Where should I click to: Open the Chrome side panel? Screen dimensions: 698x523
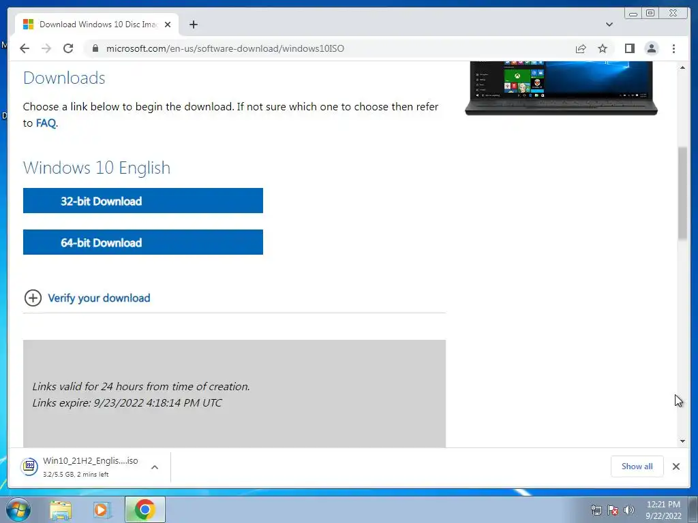pyautogui.click(x=629, y=48)
